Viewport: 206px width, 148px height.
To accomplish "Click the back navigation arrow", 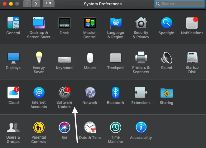I will (x=27, y=4).
